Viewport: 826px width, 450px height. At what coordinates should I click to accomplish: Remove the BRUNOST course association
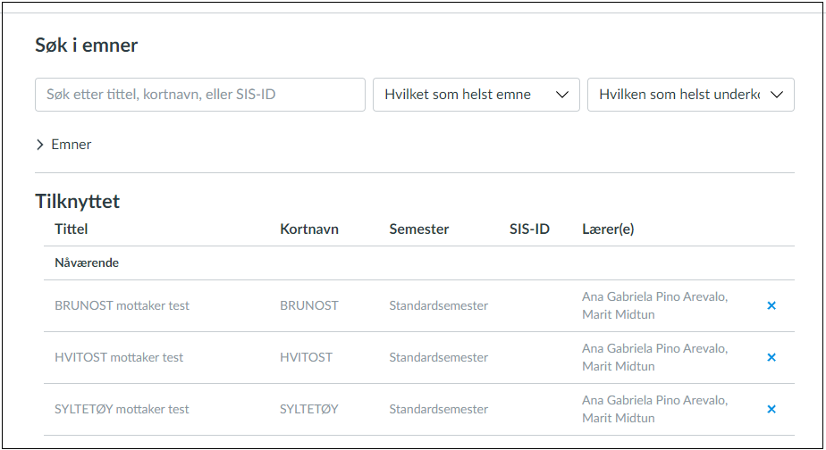(771, 305)
